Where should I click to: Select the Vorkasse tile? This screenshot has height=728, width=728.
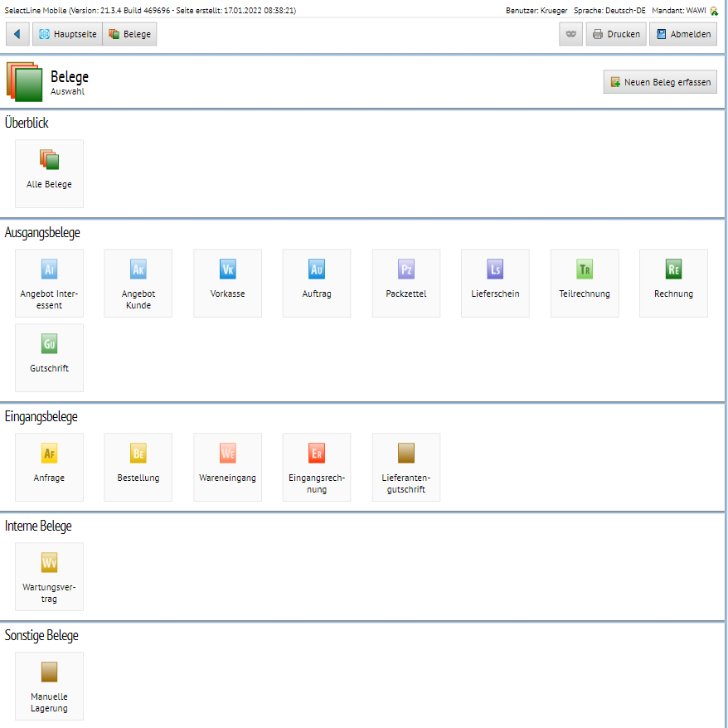click(227, 284)
